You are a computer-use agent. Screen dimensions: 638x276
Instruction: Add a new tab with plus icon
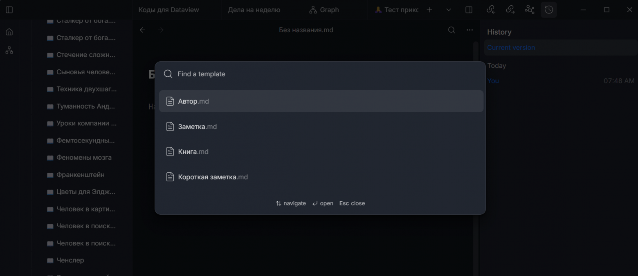pyautogui.click(x=429, y=10)
